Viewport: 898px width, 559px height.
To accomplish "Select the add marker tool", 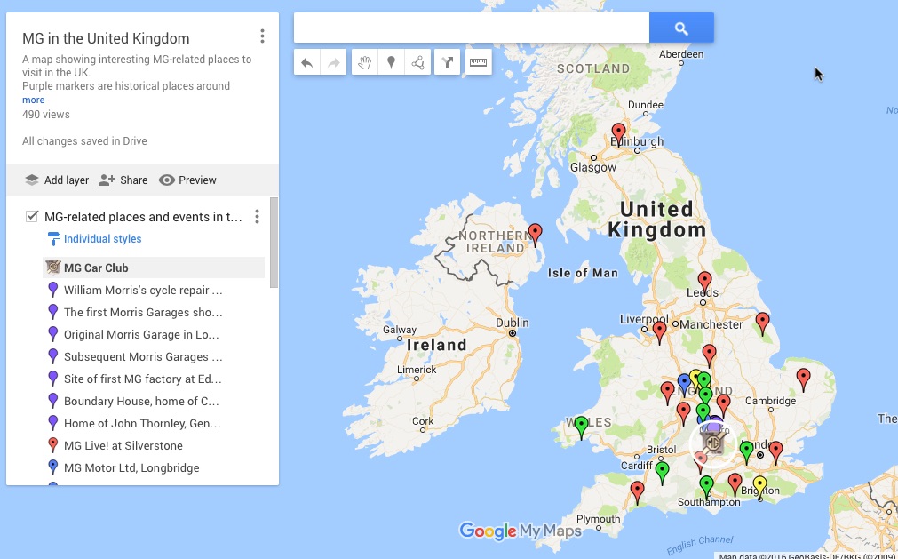I will click(x=391, y=62).
